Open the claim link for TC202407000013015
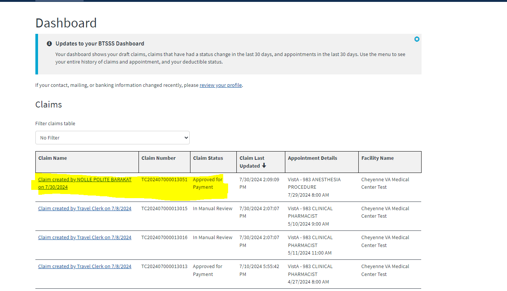This screenshot has width=507, height=291. pyautogui.click(x=85, y=209)
